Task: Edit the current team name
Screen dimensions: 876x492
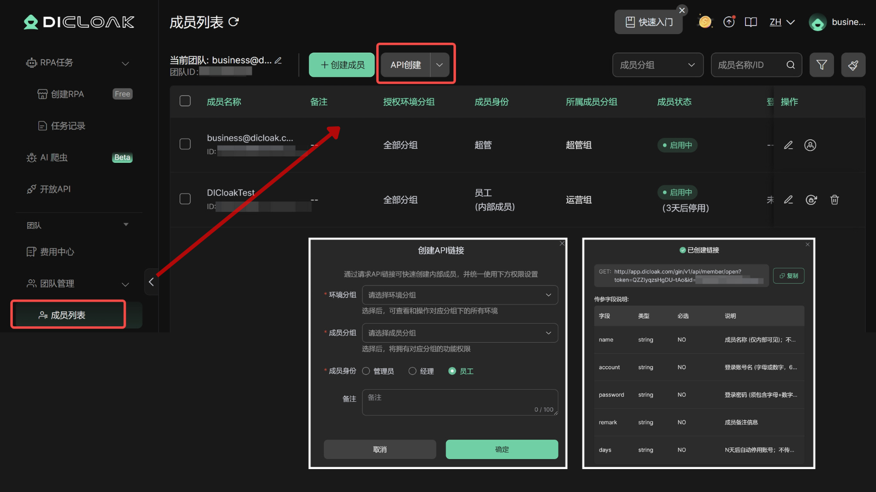Action: (278, 60)
